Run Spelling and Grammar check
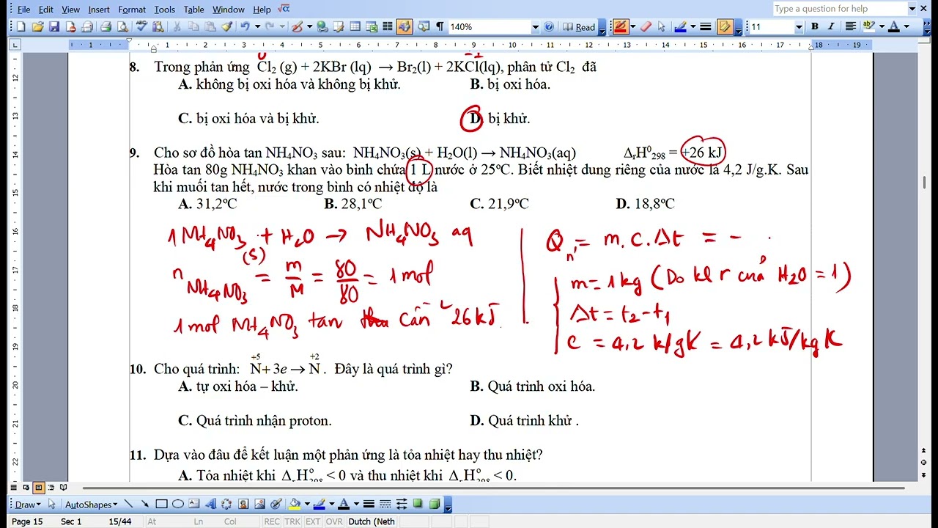The image size is (938, 528). [x=141, y=26]
